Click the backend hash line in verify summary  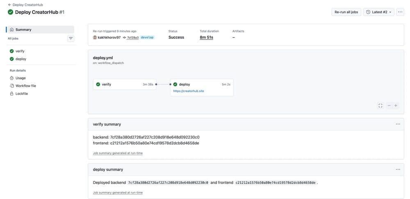(146, 137)
